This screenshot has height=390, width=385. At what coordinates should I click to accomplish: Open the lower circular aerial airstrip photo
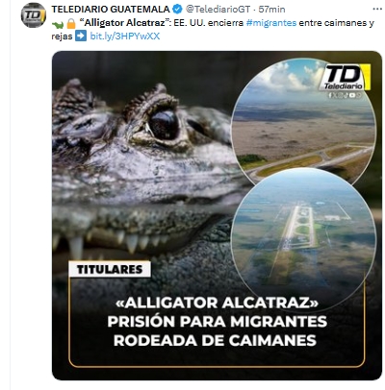(303, 240)
